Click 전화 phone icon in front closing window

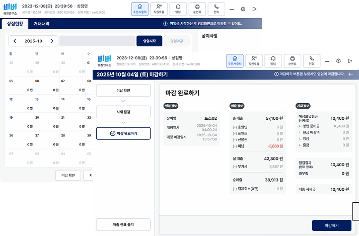pos(312,61)
